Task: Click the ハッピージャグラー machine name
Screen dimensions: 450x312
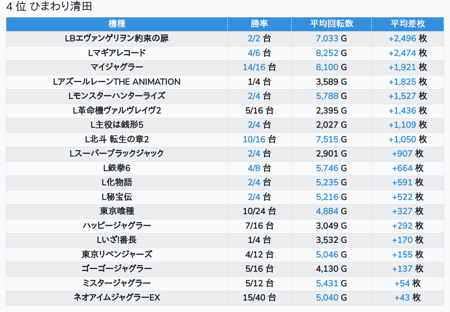Action: click(x=116, y=226)
